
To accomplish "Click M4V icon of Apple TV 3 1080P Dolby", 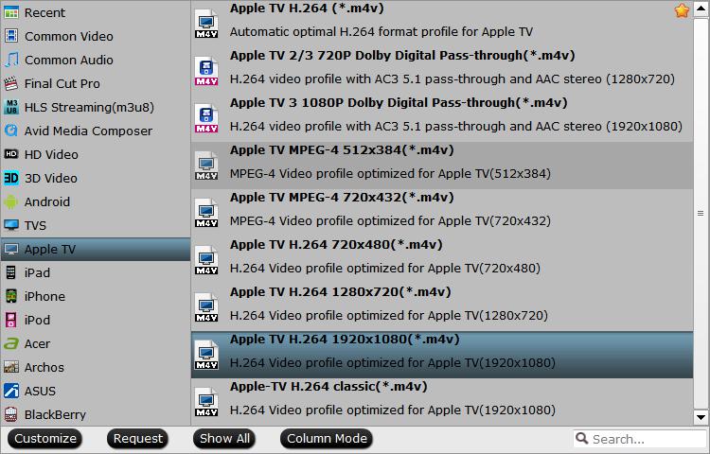I will [x=206, y=118].
